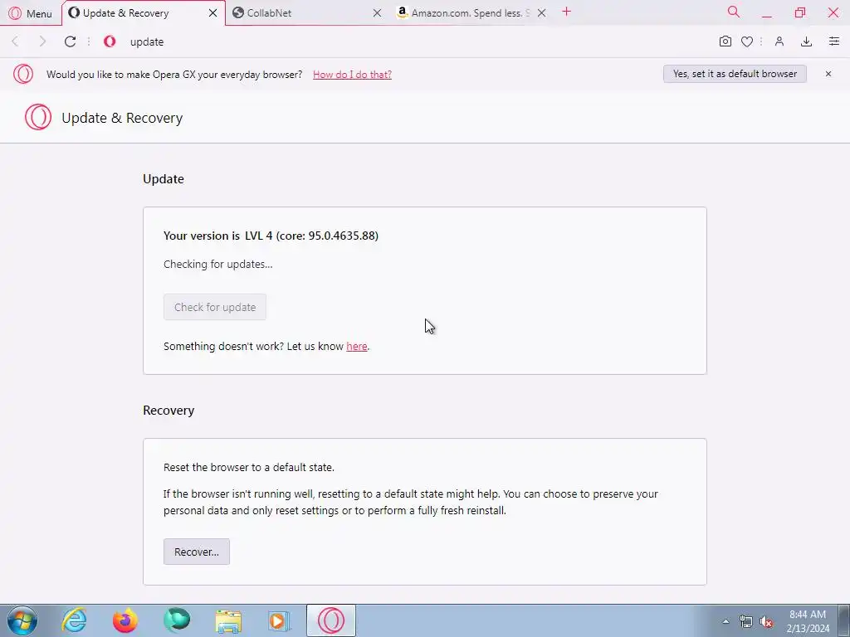Open the profile account icon

tap(779, 41)
